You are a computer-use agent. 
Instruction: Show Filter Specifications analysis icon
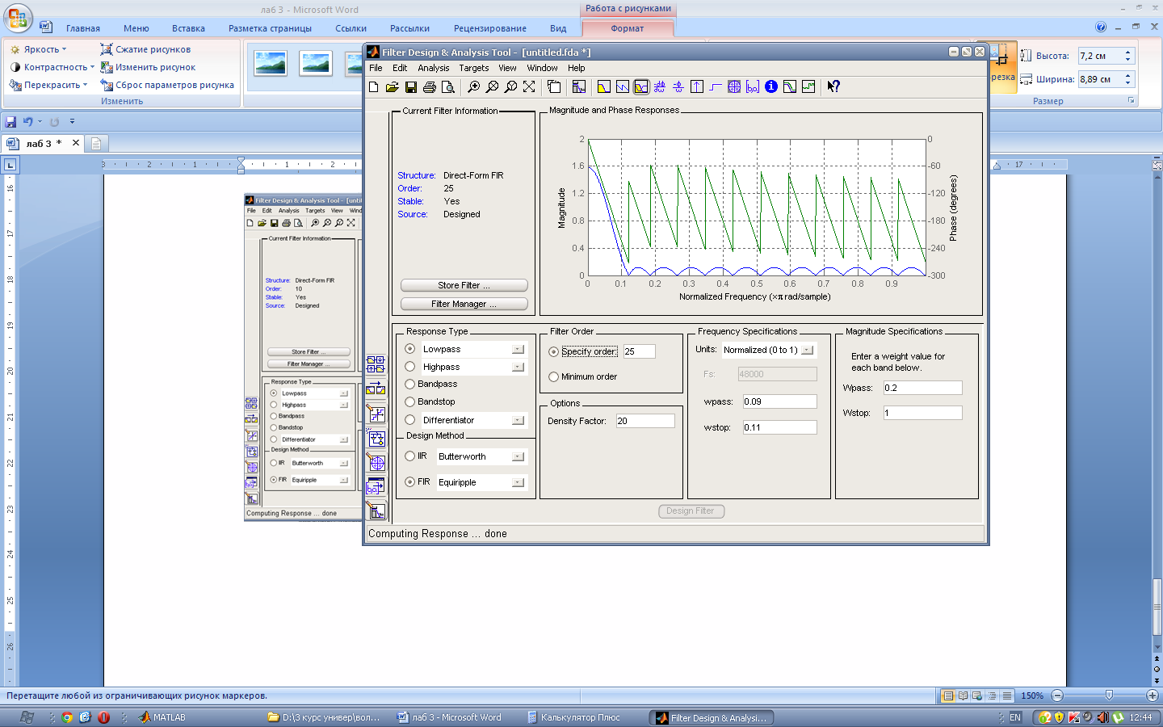[579, 86]
